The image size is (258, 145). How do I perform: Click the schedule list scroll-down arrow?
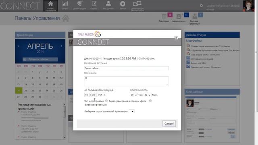pyautogui.click(x=64, y=137)
